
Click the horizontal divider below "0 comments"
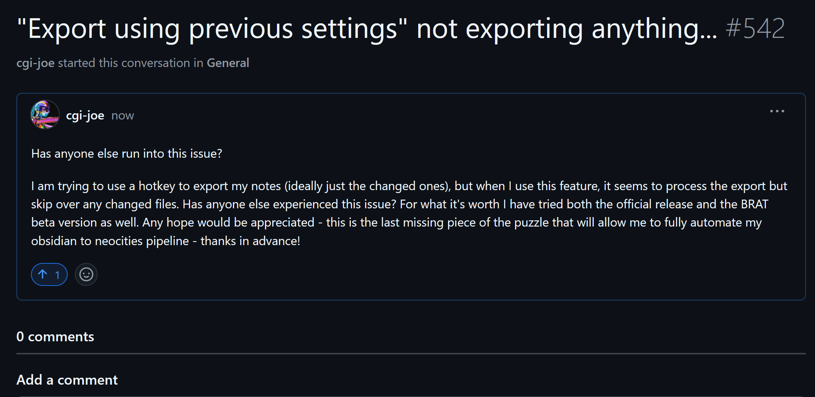pyautogui.click(x=411, y=353)
